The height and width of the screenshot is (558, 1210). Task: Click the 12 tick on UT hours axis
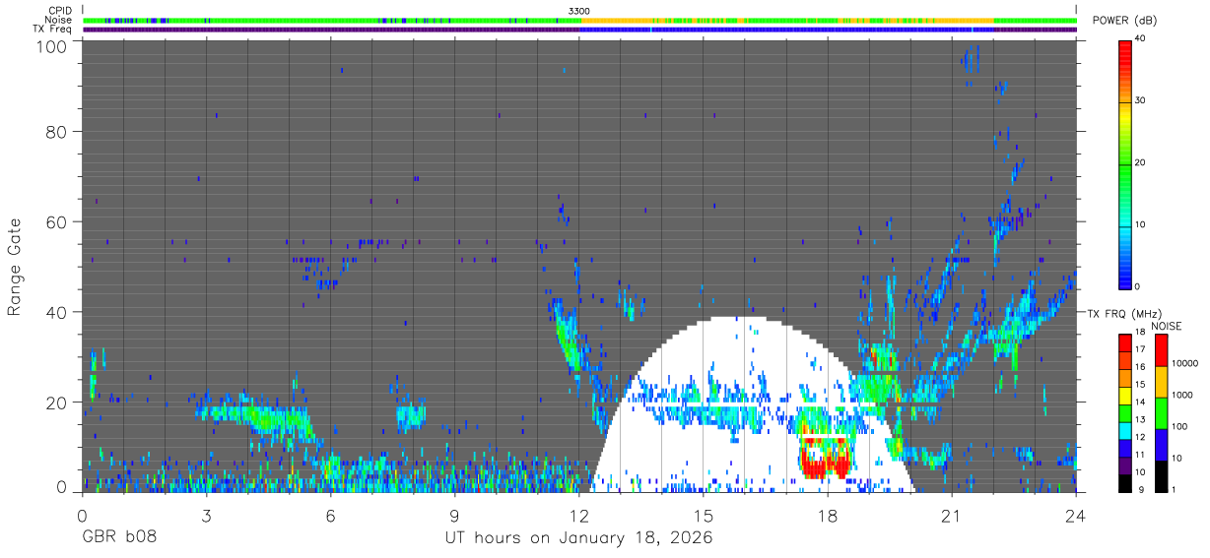tap(578, 516)
